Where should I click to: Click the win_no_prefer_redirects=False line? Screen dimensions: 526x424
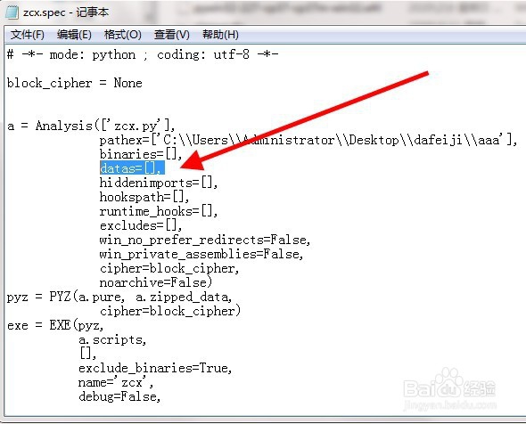[205, 240]
